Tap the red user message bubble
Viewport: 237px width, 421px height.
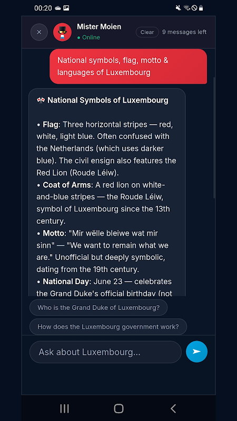click(x=128, y=66)
